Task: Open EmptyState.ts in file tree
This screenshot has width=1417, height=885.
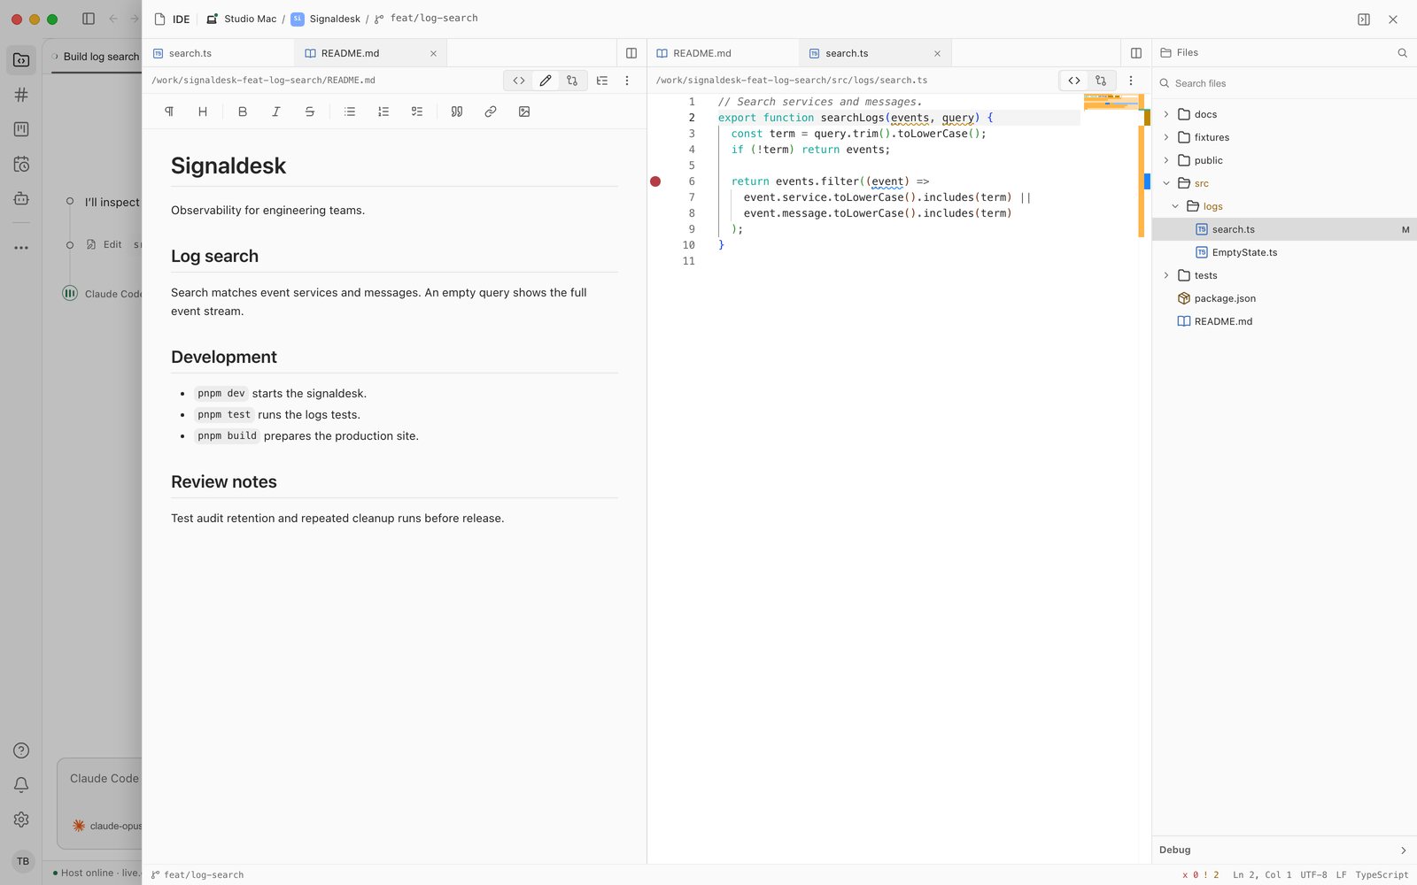Action: point(1284,252)
